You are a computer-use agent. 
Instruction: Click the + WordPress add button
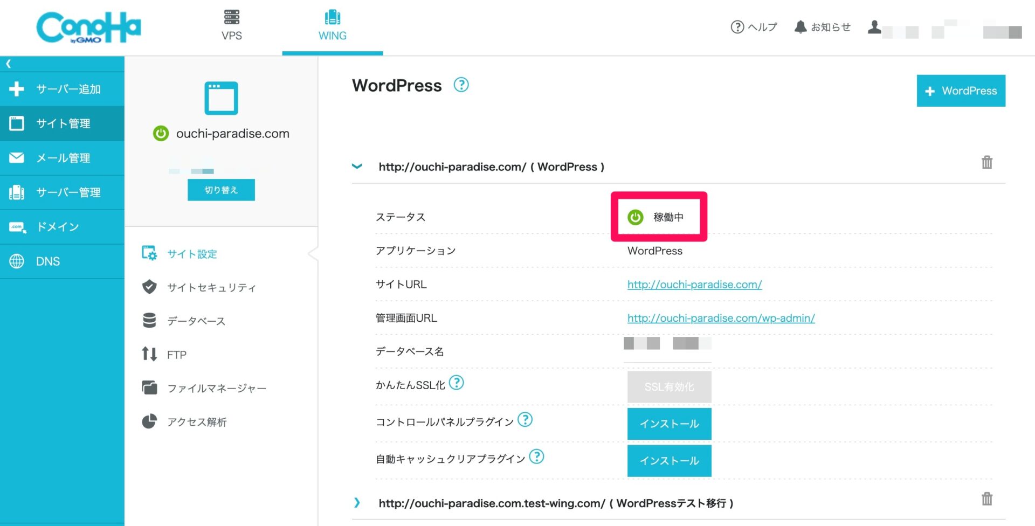(x=961, y=91)
